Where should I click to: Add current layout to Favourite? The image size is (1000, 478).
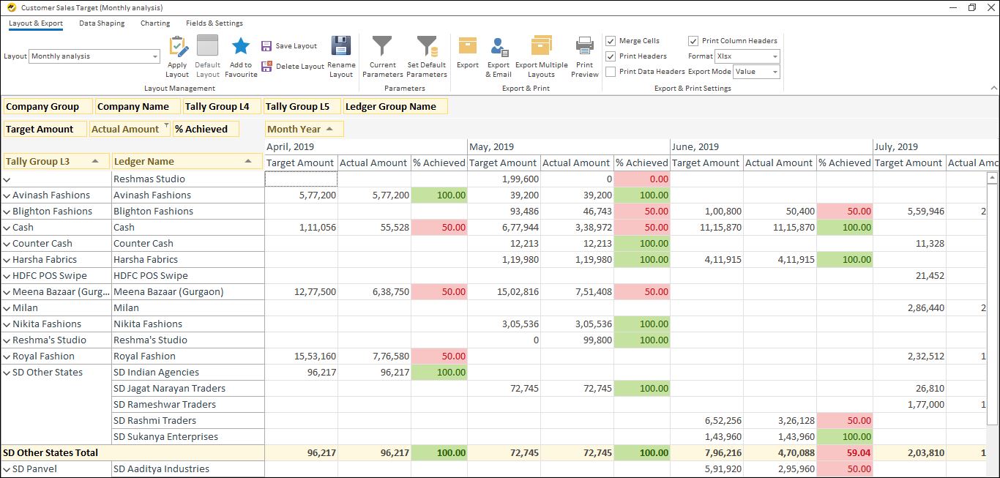(x=240, y=55)
